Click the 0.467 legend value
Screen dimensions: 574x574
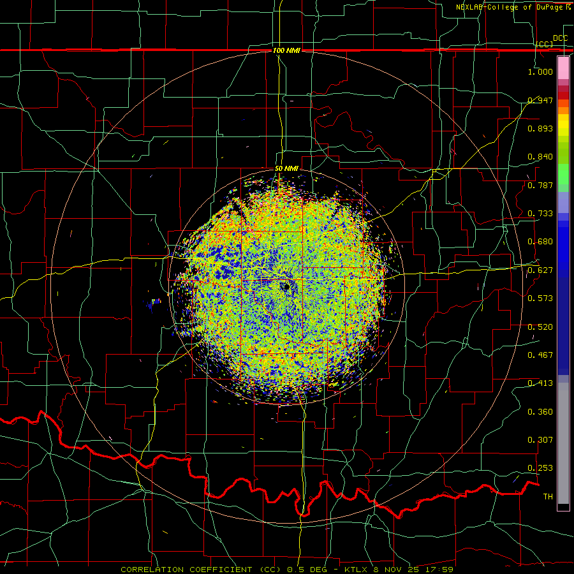point(540,355)
